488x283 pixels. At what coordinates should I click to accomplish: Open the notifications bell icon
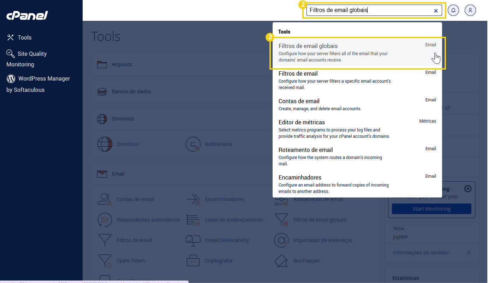point(453,10)
